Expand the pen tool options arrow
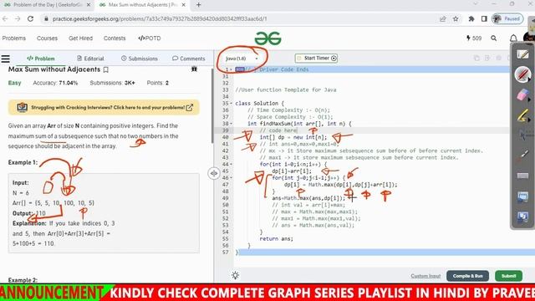 coord(529,79)
